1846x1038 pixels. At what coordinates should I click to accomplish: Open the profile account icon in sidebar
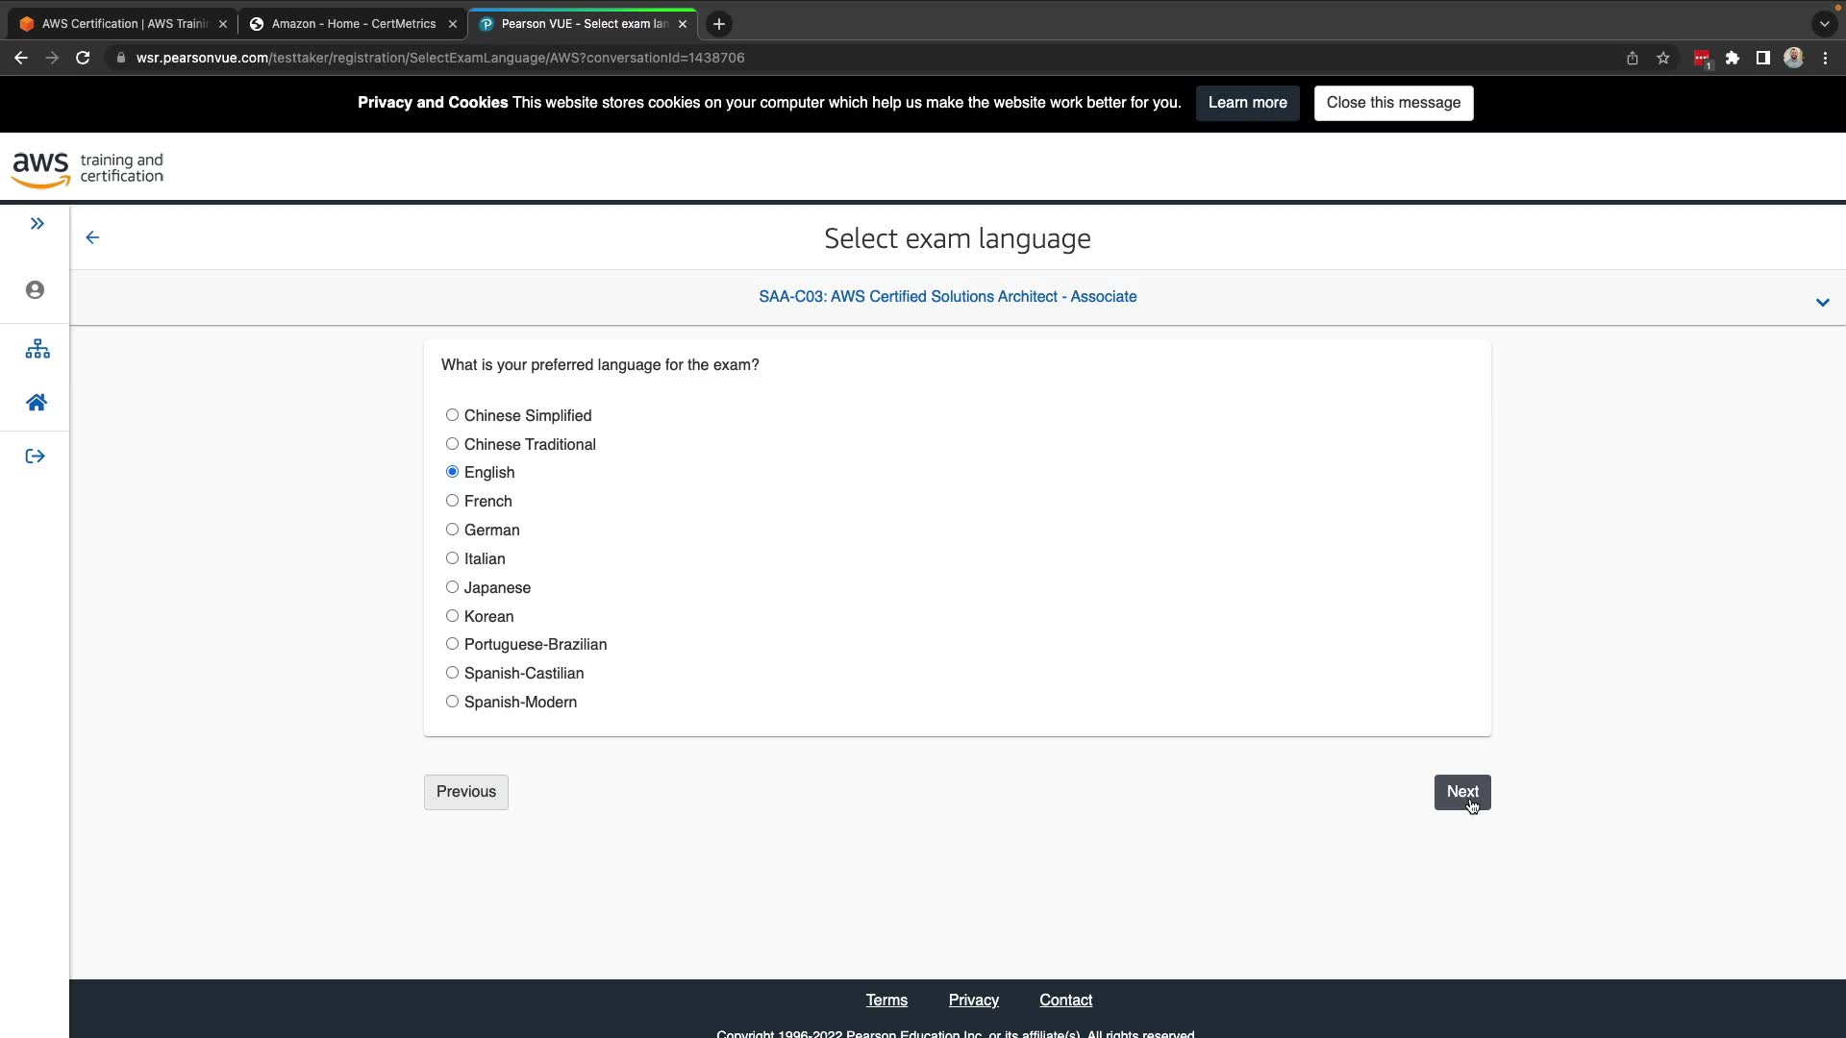[x=36, y=290]
